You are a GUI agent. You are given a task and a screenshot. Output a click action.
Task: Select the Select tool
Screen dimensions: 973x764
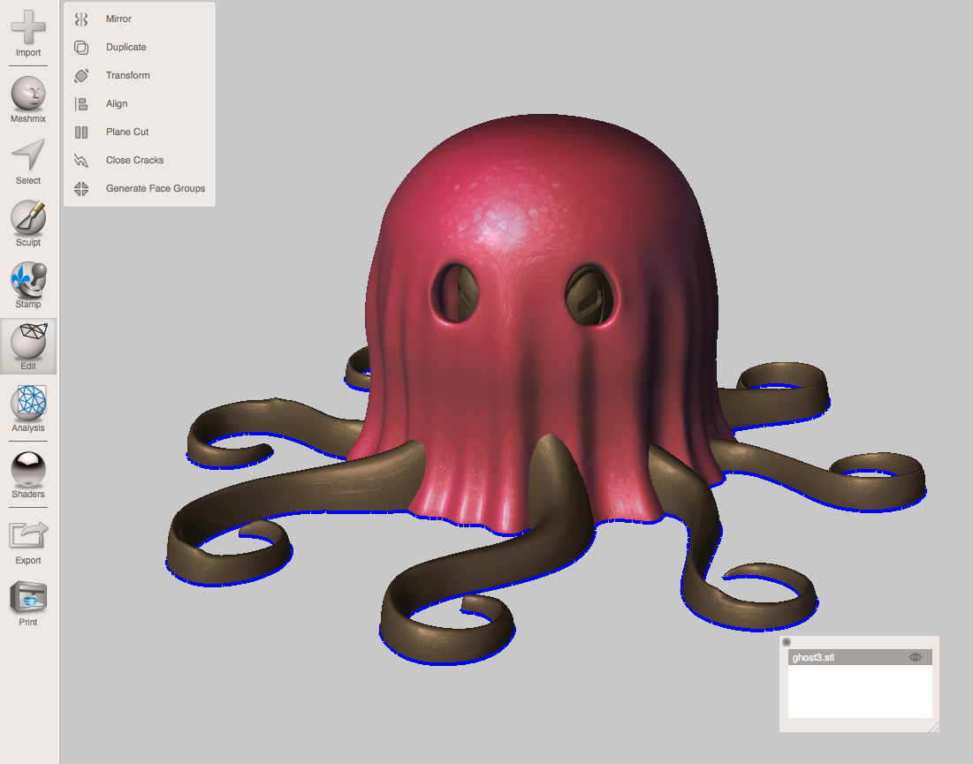[27, 159]
